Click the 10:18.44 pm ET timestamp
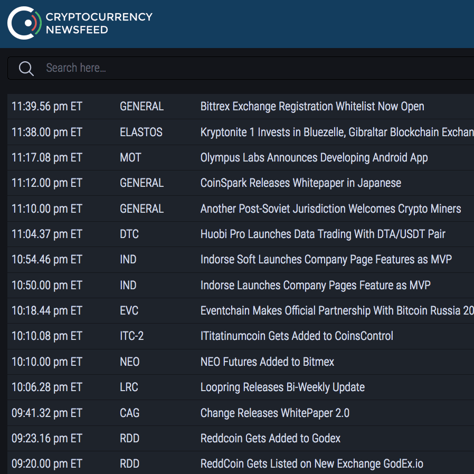474x474 pixels. [x=47, y=310]
